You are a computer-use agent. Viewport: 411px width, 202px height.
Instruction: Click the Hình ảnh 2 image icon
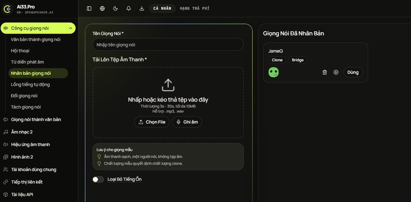pyautogui.click(x=6, y=157)
